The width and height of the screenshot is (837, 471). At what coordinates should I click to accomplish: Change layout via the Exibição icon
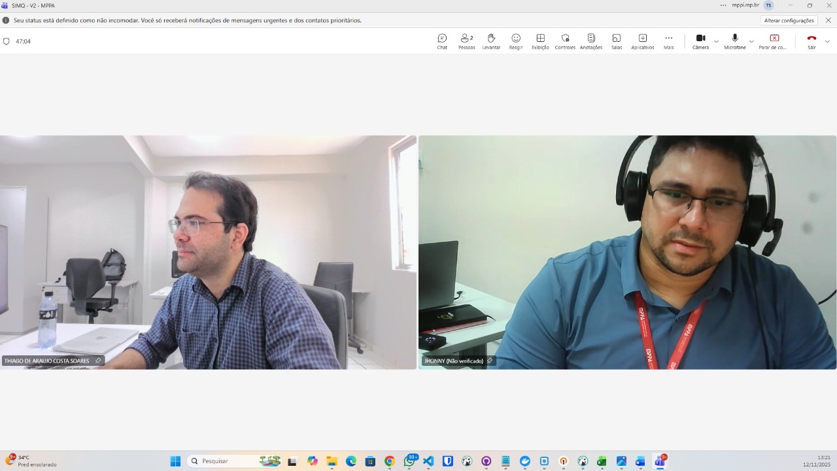tap(540, 41)
